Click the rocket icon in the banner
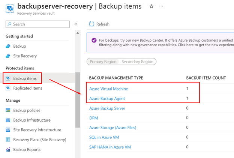Screen dimensions: 234x158 tap(94, 40)
